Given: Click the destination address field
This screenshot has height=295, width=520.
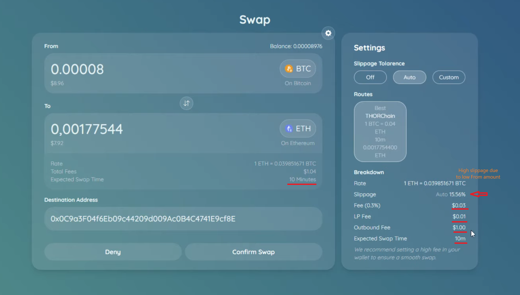Looking at the screenshot, I should coord(183,219).
